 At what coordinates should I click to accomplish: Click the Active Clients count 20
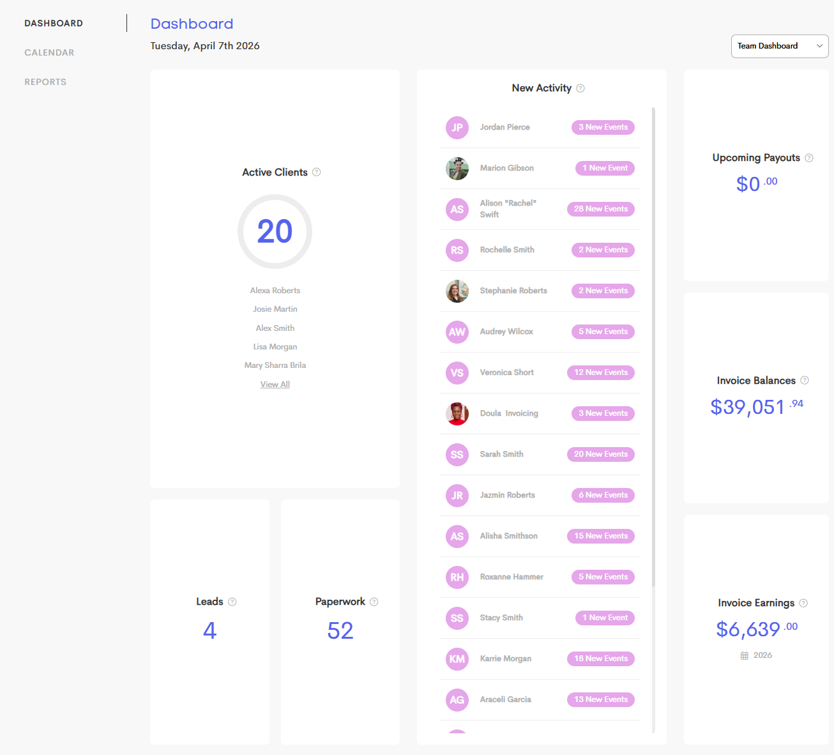[275, 231]
